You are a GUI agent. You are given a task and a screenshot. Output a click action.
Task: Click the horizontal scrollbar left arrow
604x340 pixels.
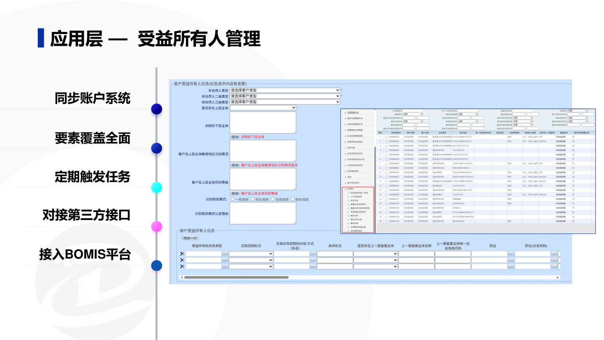[182, 277]
